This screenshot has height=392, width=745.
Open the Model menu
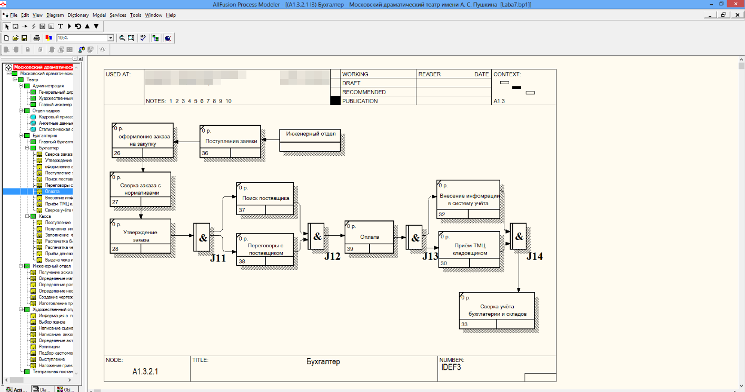(98, 15)
